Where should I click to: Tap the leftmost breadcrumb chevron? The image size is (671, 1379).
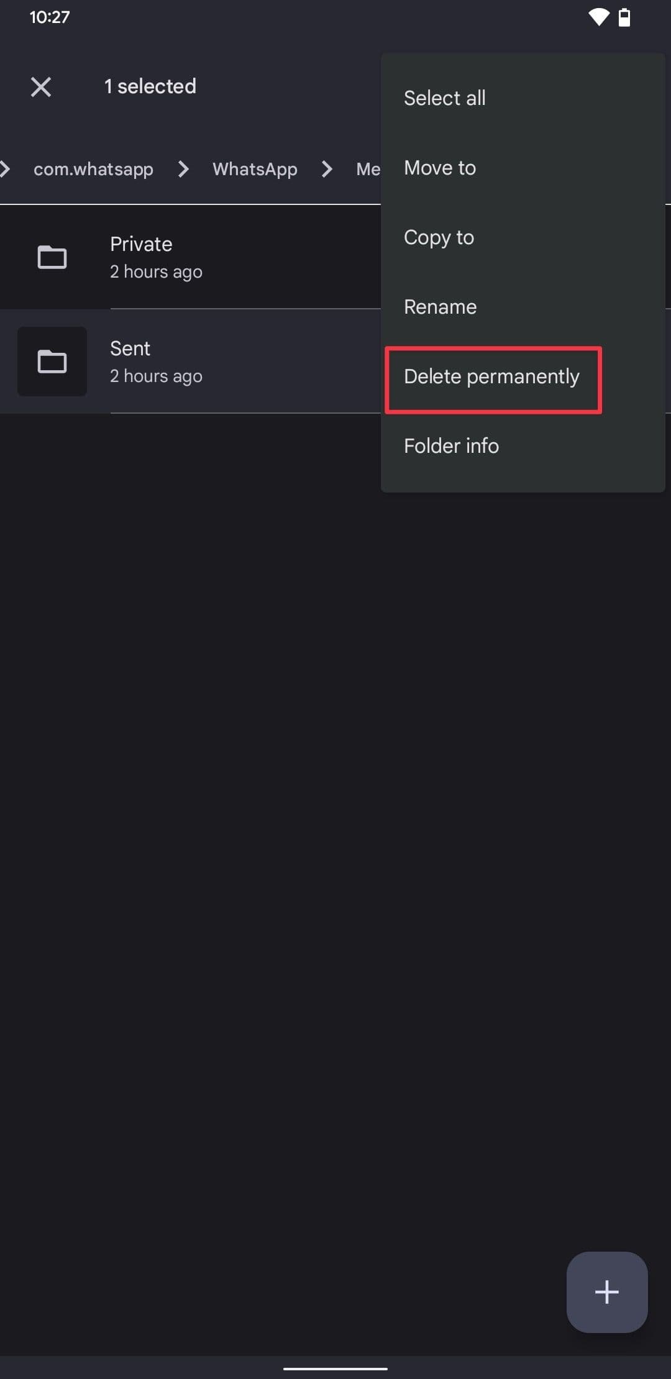[x=5, y=169]
